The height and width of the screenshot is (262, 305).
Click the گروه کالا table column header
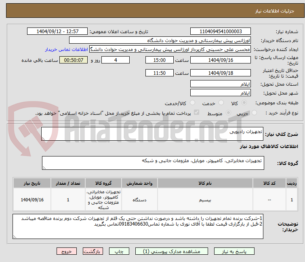tap(103, 183)
